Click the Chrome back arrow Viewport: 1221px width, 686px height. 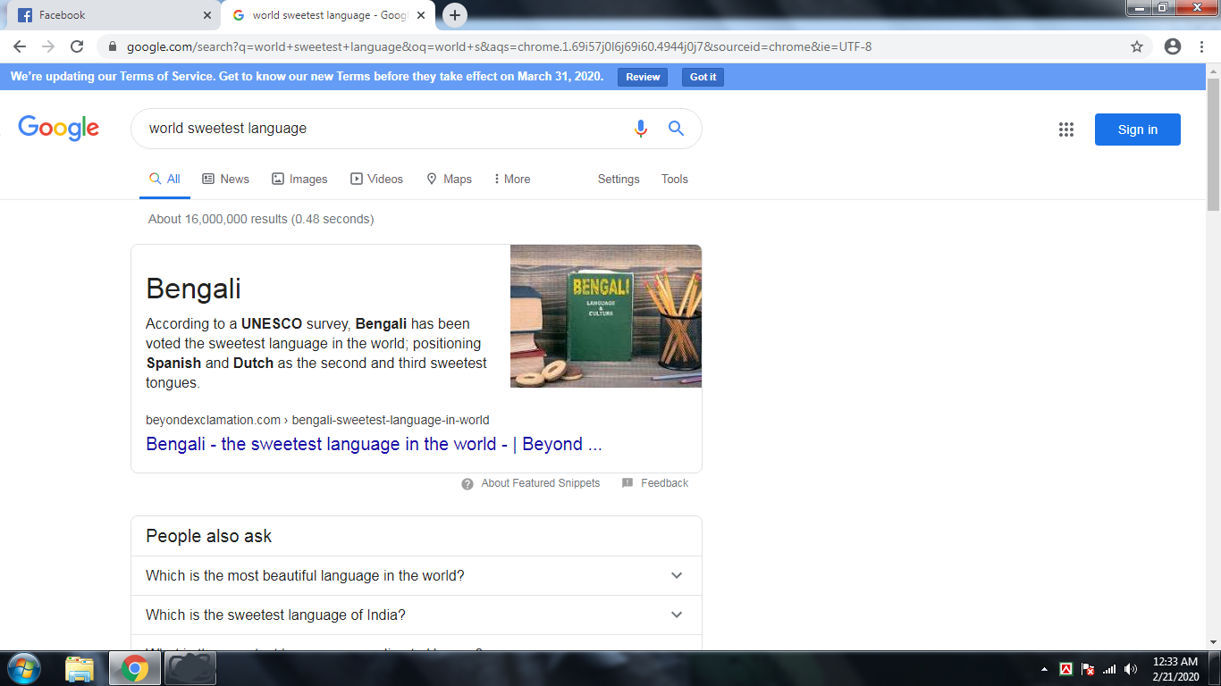[20, 46]
